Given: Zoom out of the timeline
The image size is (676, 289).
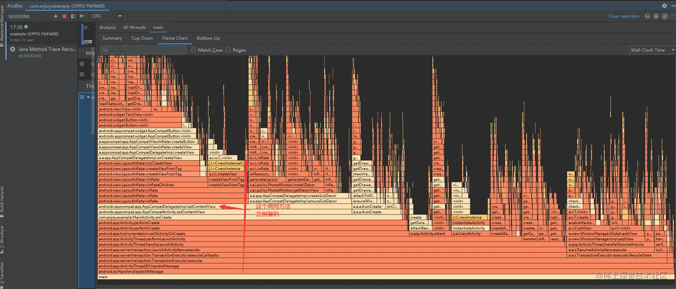Looking at the screenshot, I should tap(647, 16).
